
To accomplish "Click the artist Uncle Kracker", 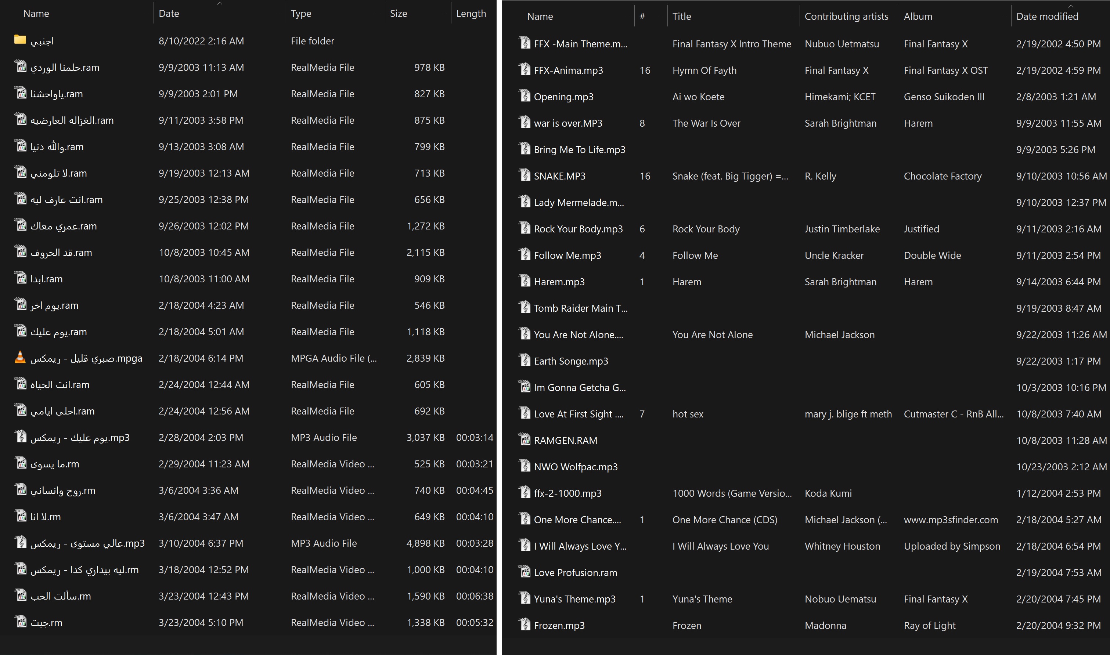I will 834,256.
